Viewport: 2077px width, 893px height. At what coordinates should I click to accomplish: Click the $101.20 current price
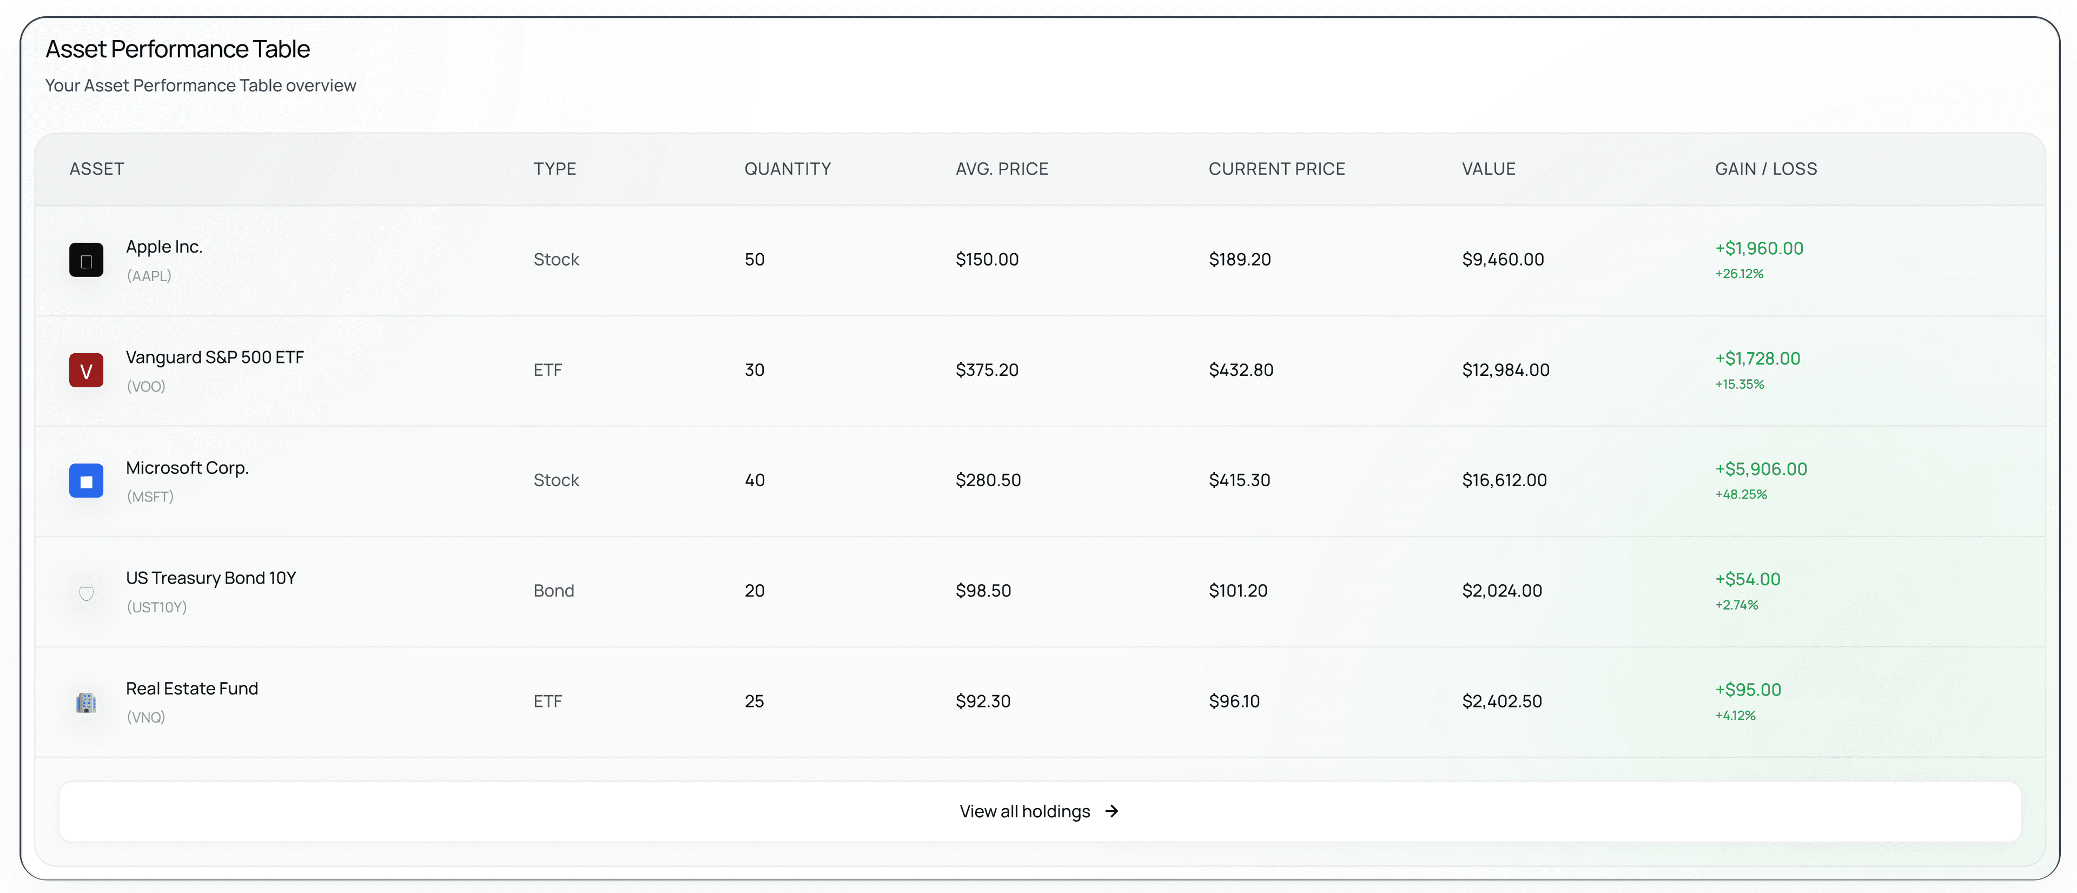[x=1238, y=591]
